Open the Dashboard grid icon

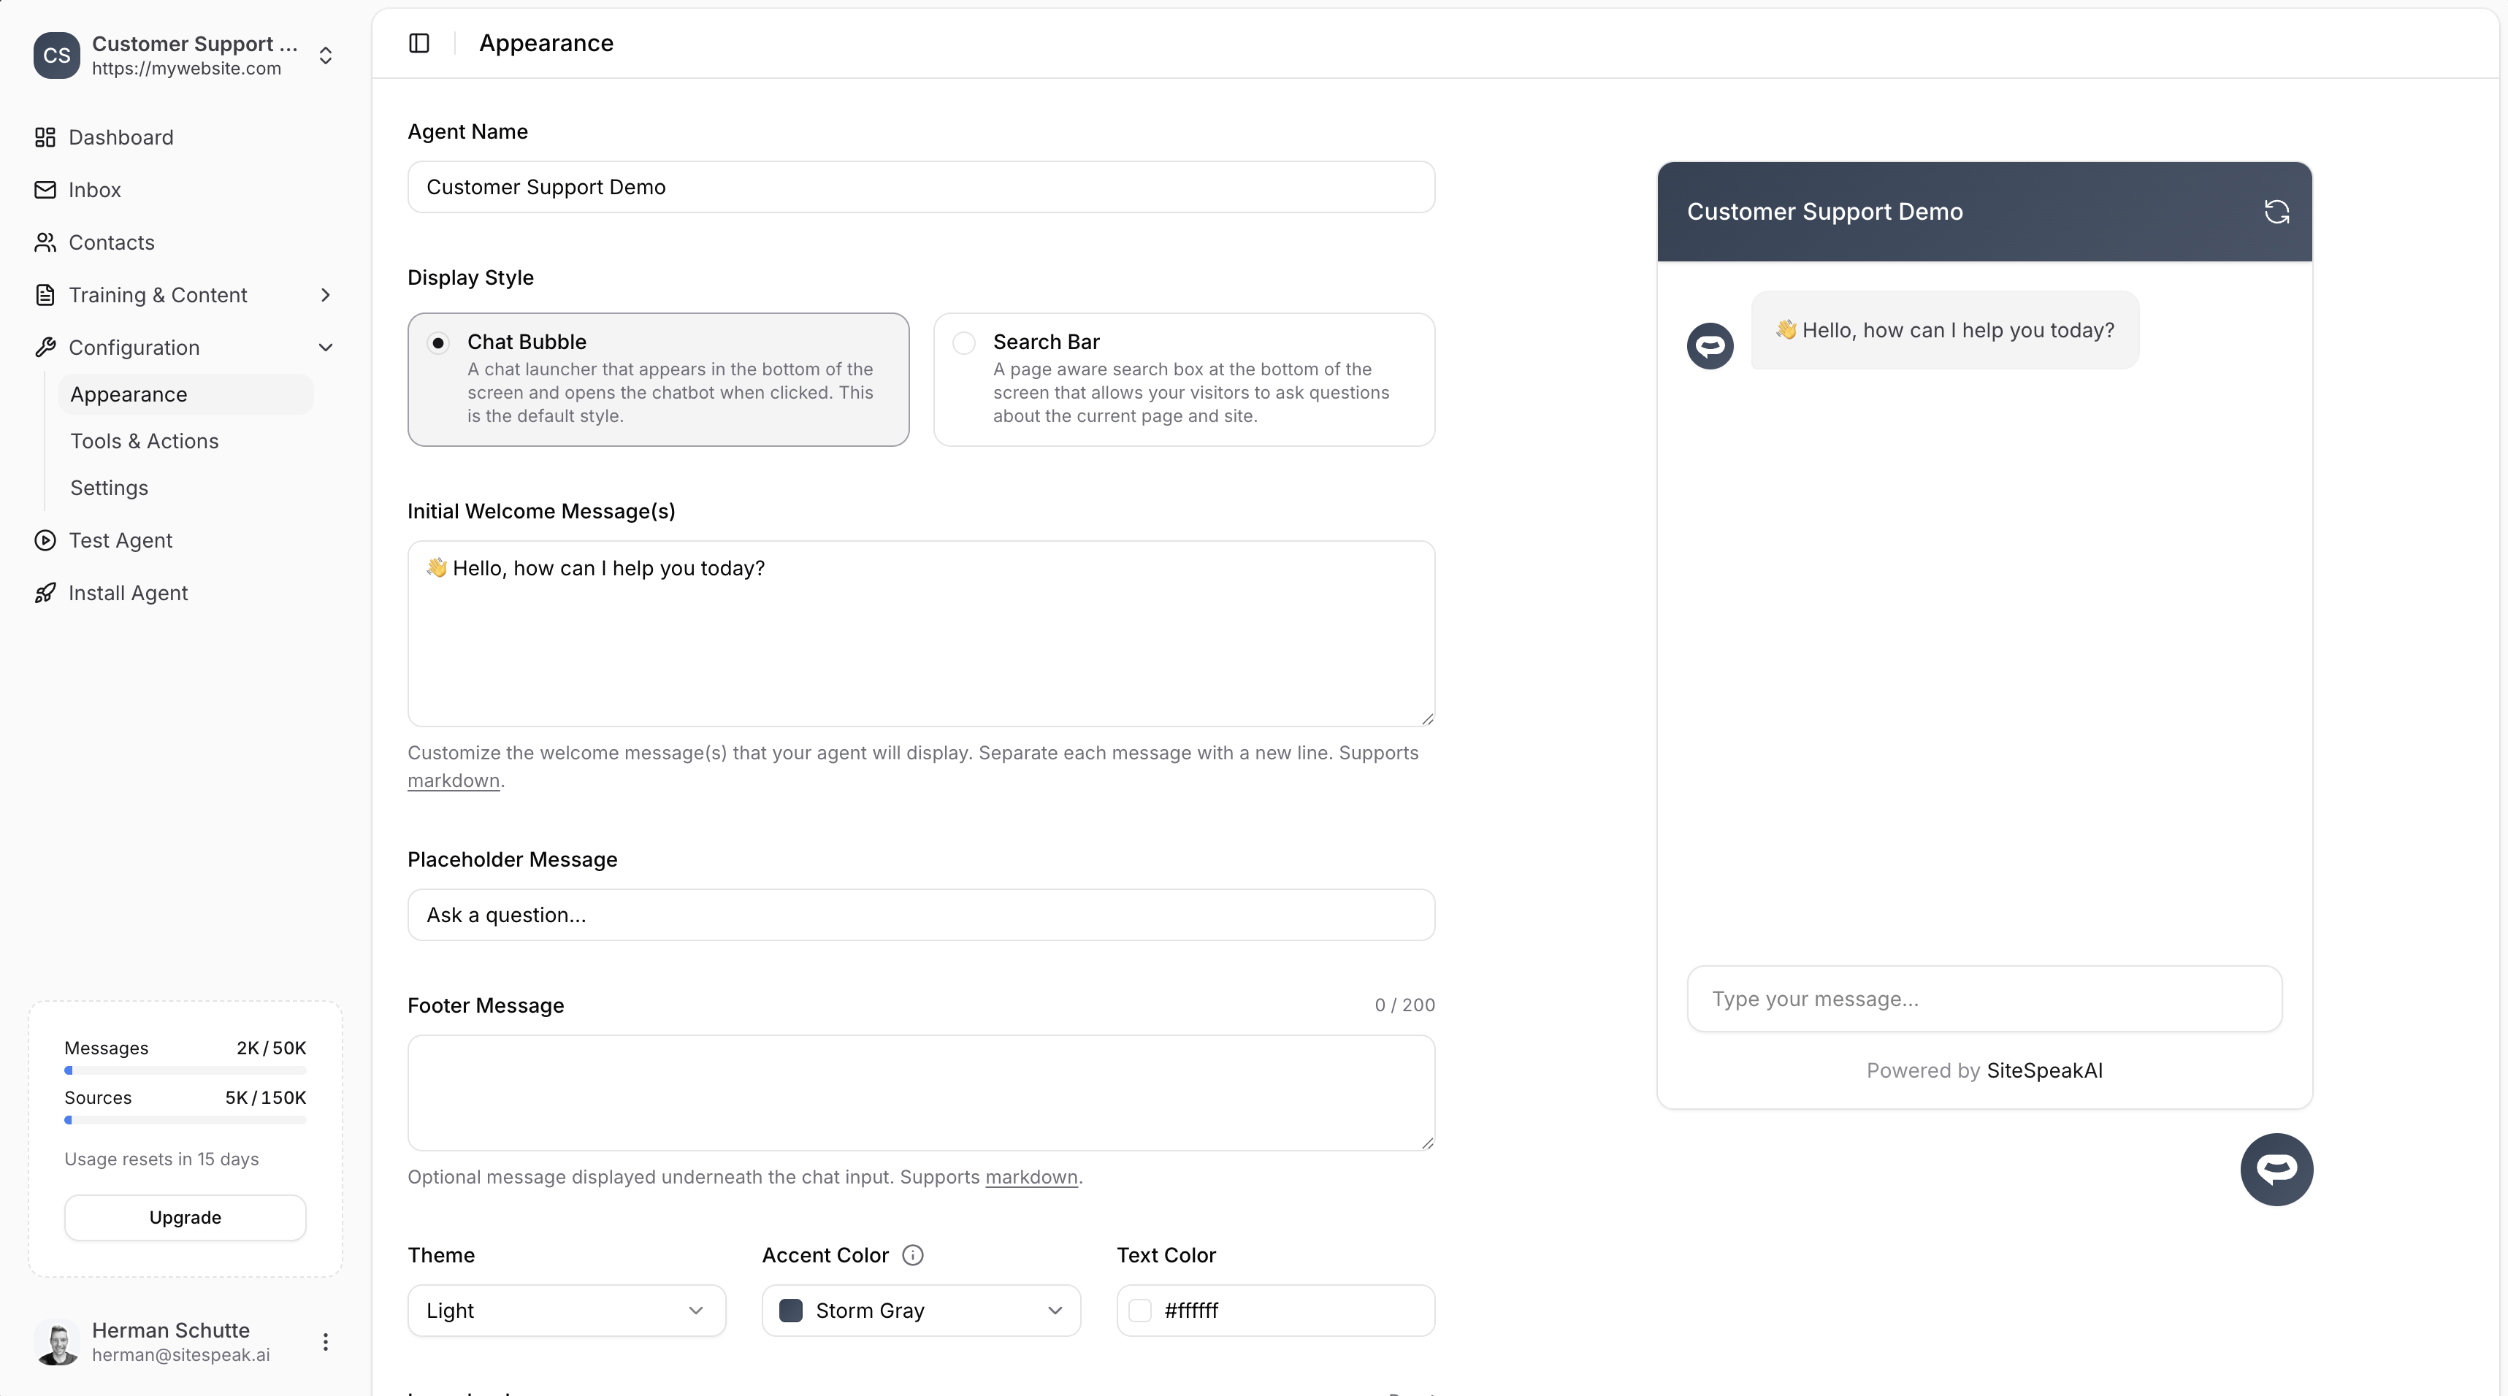(x=45, y=137)
